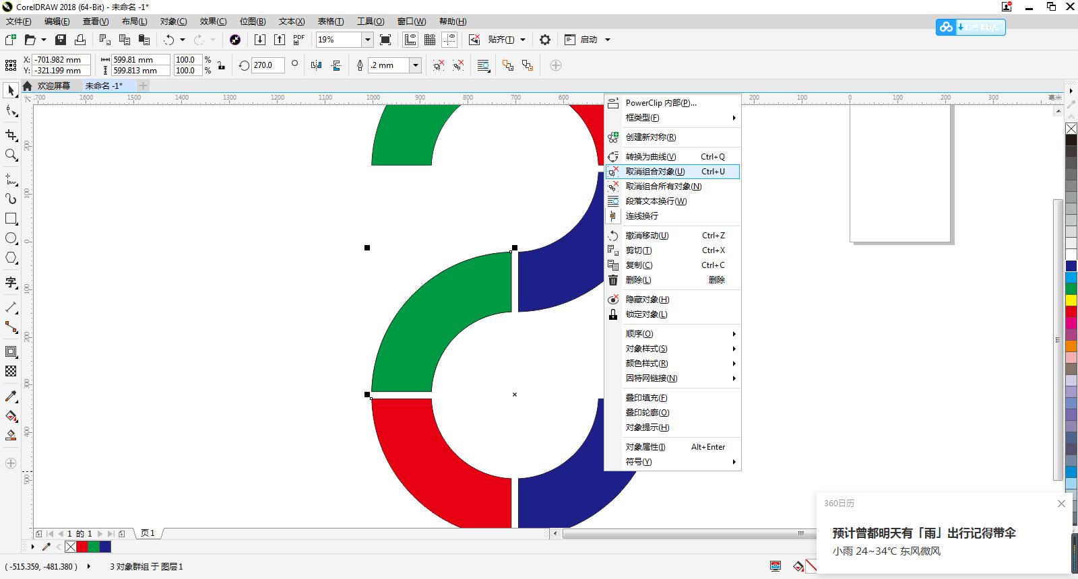Select the Text tool in toolbox
The image size is (1078, 579).
coord(11,282)
